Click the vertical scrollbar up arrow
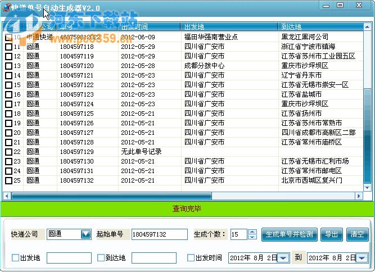 [367, 27]
